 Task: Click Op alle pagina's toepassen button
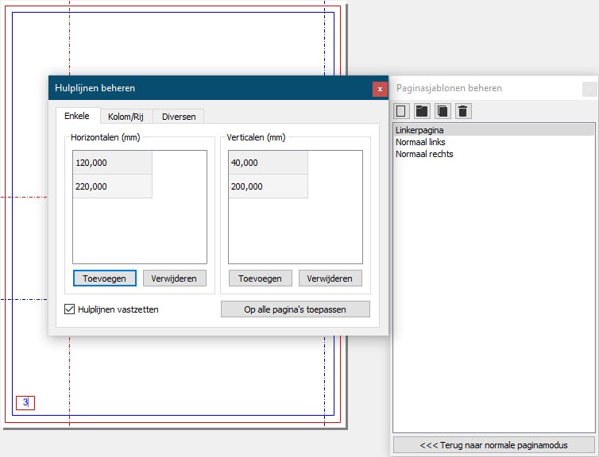(295, 309)
